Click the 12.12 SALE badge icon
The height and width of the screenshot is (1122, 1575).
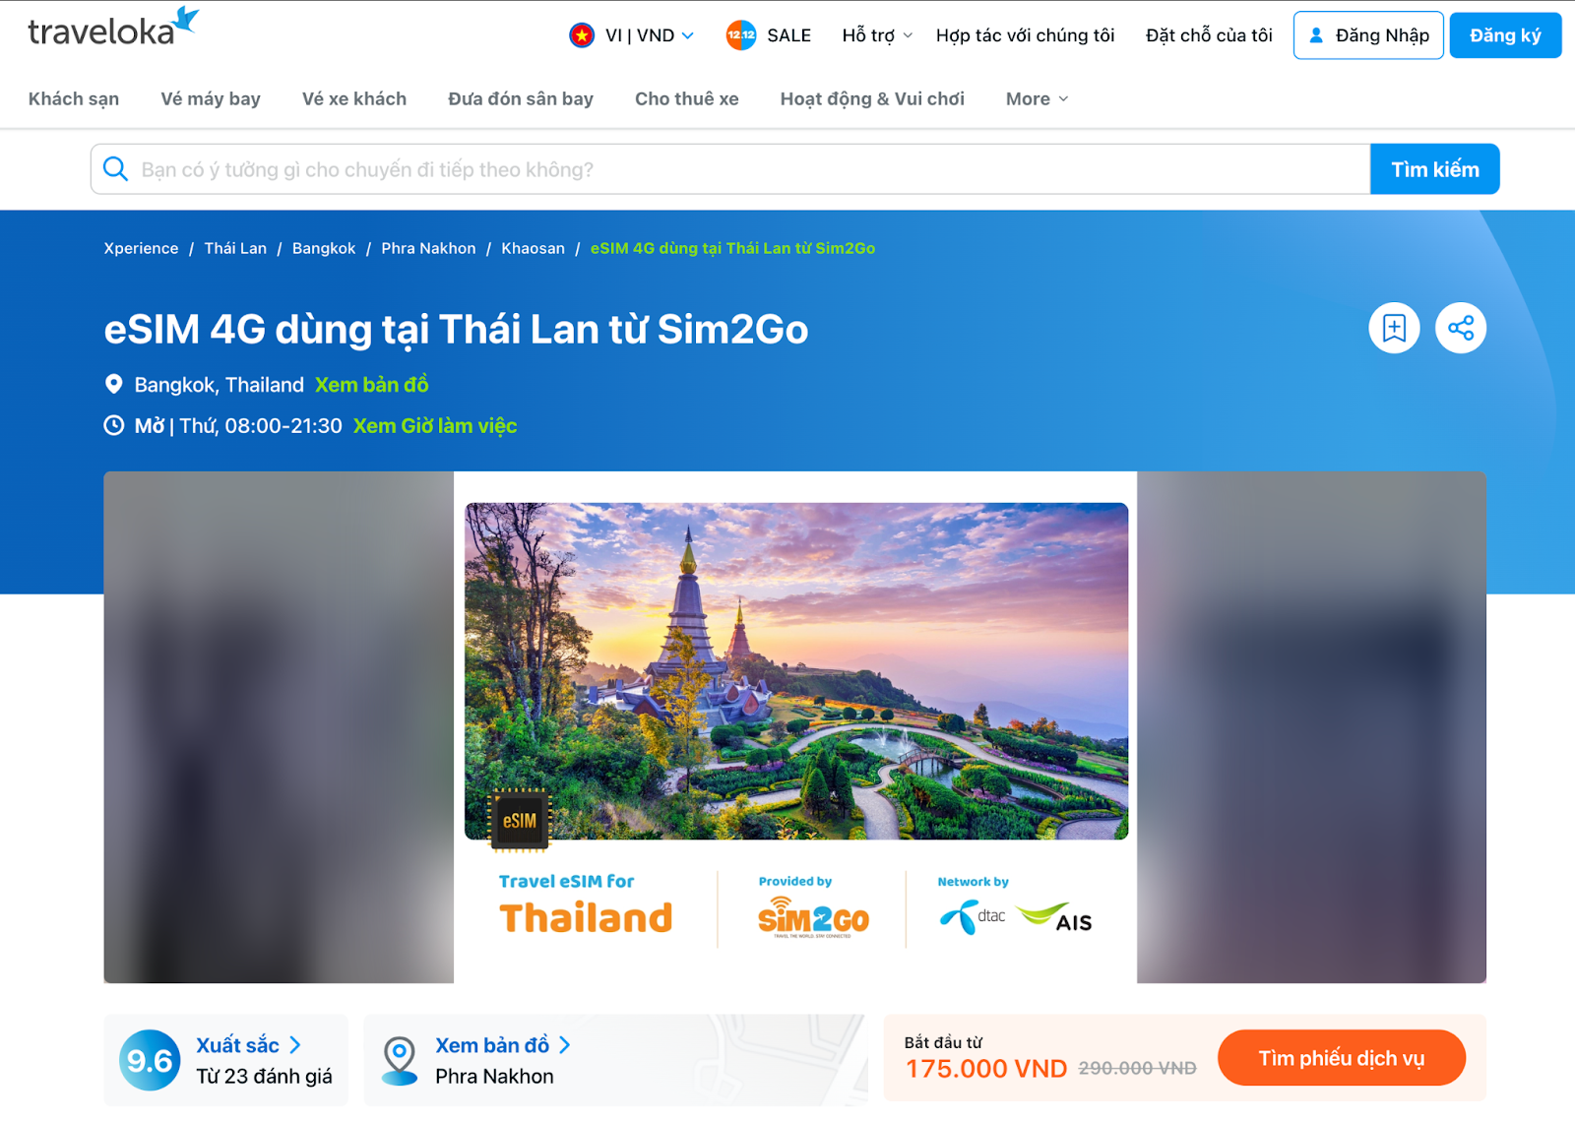point(741,35)
